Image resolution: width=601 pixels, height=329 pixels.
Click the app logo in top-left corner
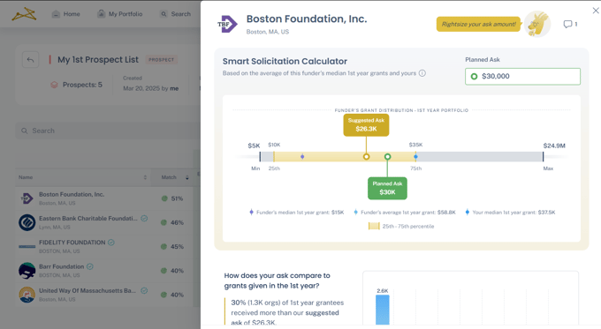[x=24, y=14]
